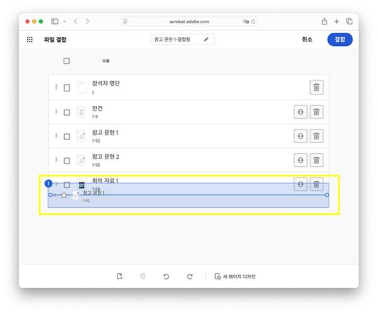Go forward with Safari forward arrow
The height and width of the screenshot is (313, 378).
point(88,22)
